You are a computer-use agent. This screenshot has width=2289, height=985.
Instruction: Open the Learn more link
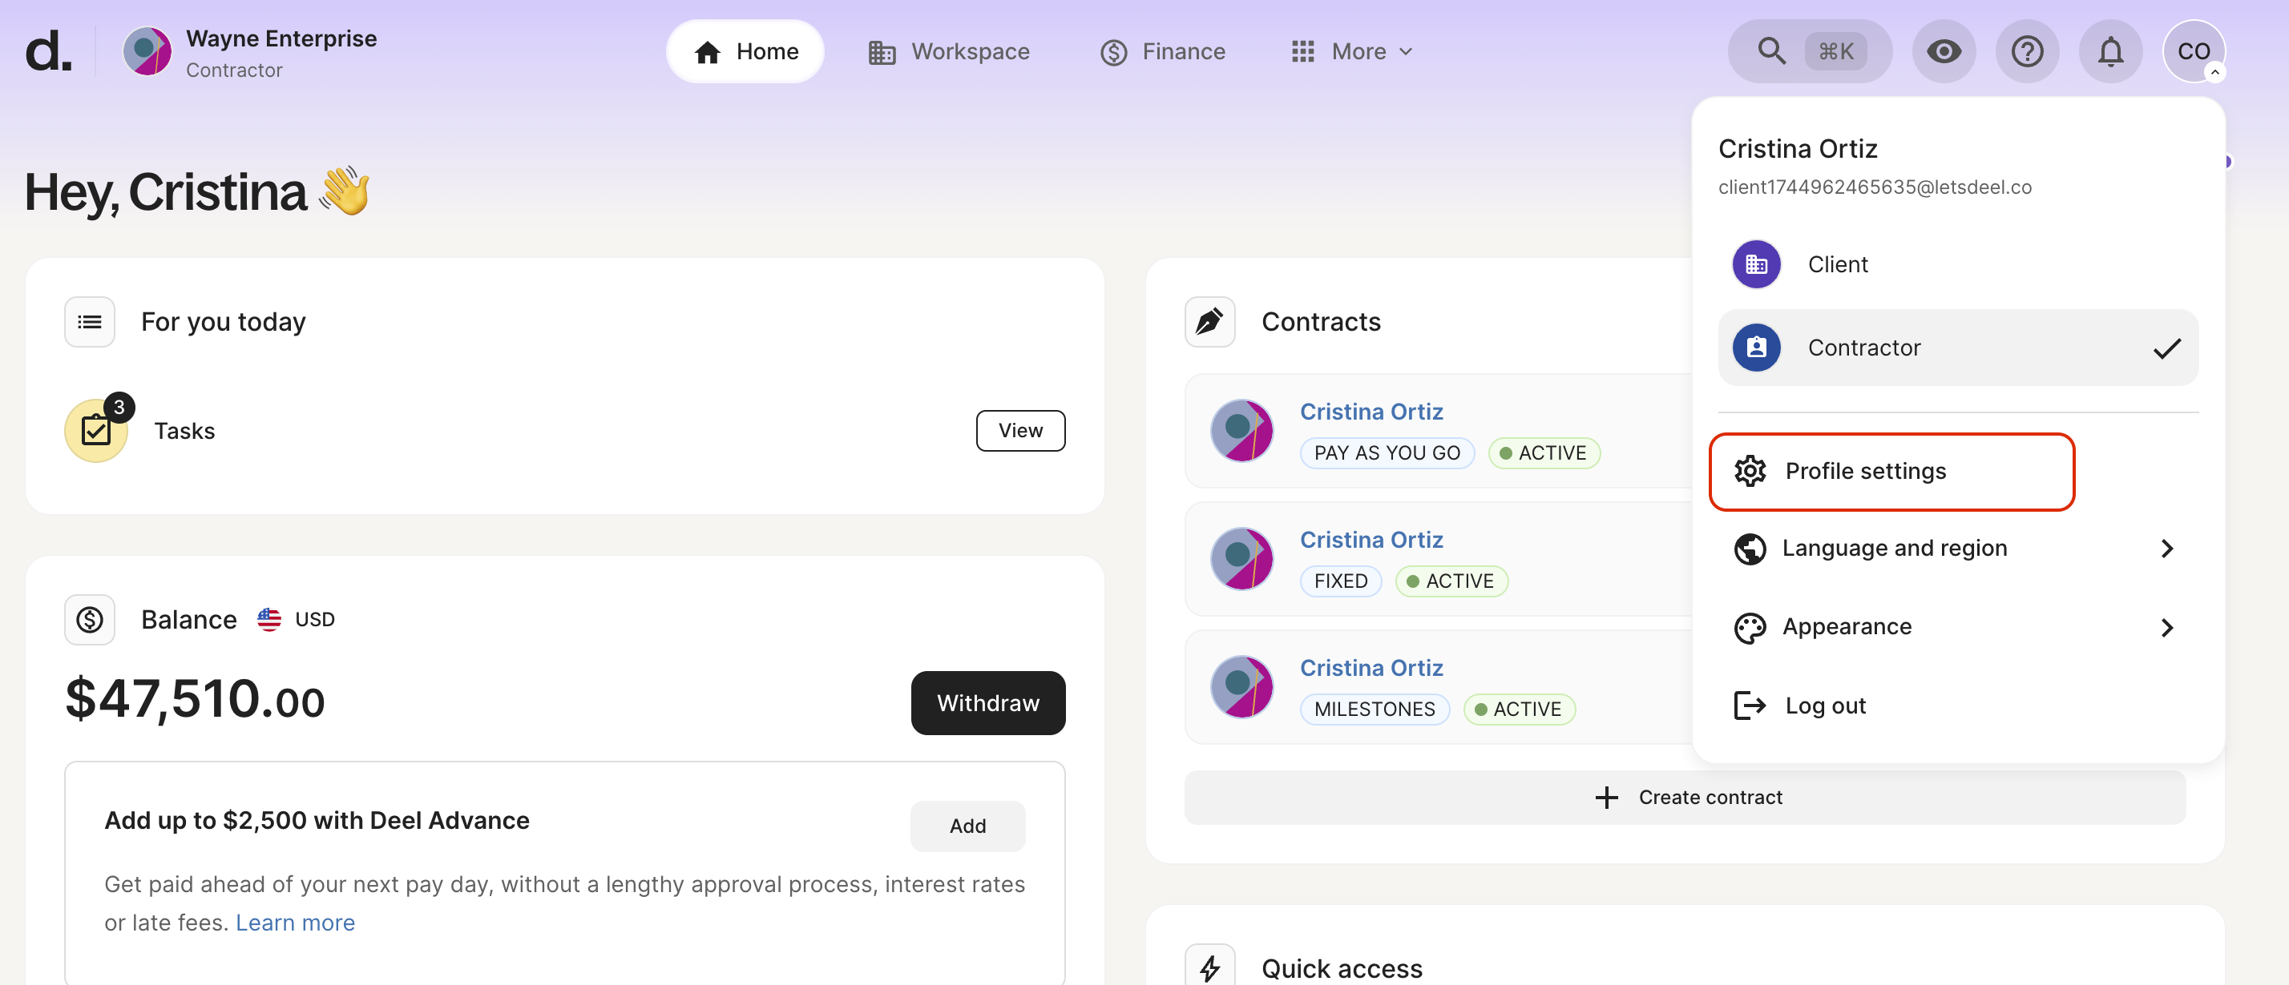pos(295,923)
